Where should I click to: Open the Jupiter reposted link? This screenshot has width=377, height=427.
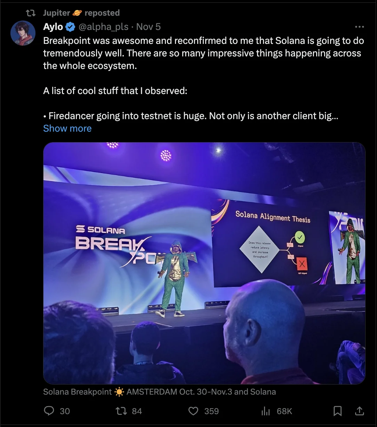(81, 13)
